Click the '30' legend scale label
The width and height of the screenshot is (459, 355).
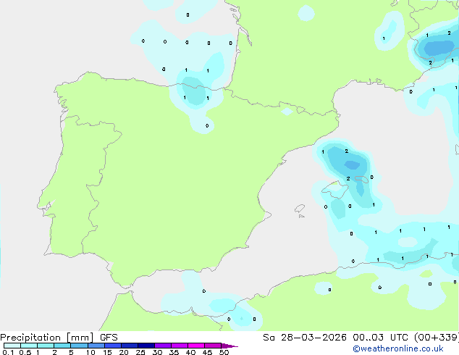(157, 352)
